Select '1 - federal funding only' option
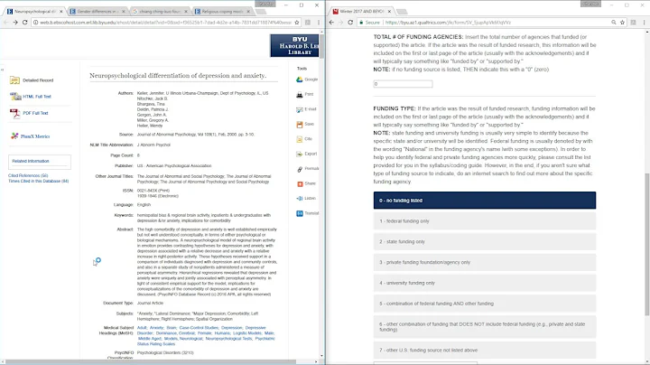This screenshot has width=650, height=365. [485, 221]
